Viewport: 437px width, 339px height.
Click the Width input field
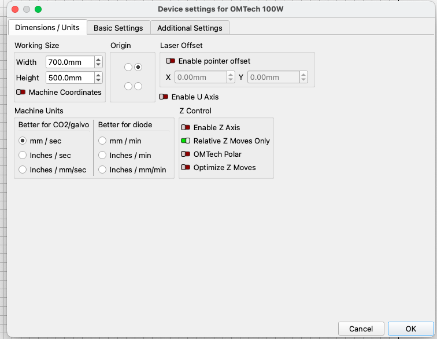(71, 62)
